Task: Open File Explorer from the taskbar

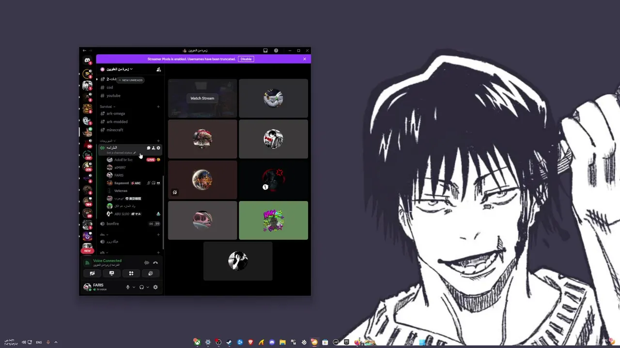Action: pyautogui.click(x=282, y=342)
